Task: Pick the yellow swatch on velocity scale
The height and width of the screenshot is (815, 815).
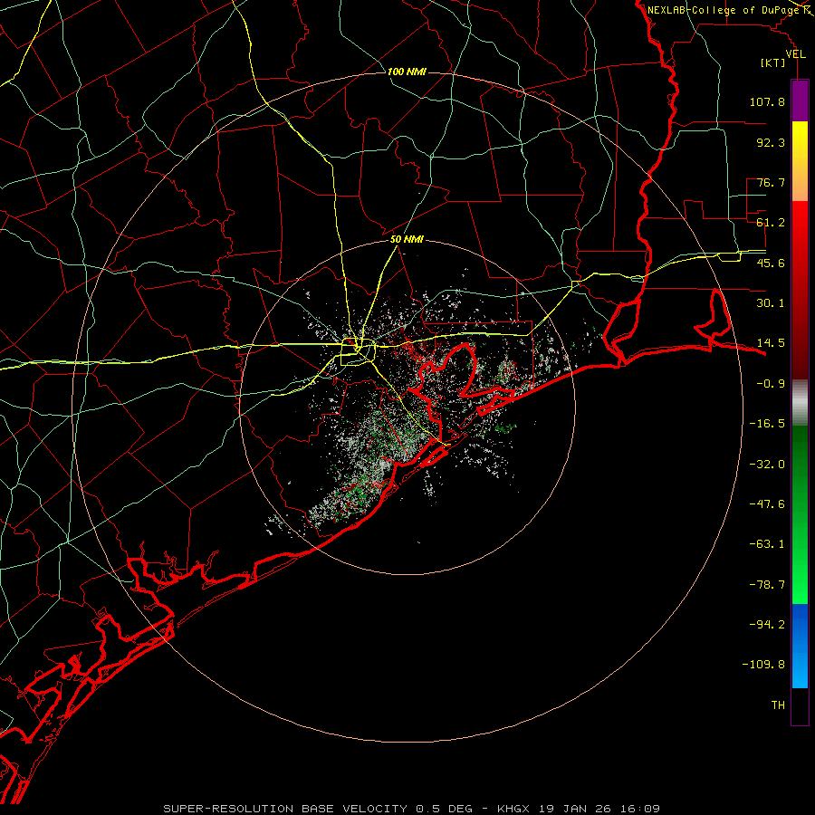Action: 800,161
